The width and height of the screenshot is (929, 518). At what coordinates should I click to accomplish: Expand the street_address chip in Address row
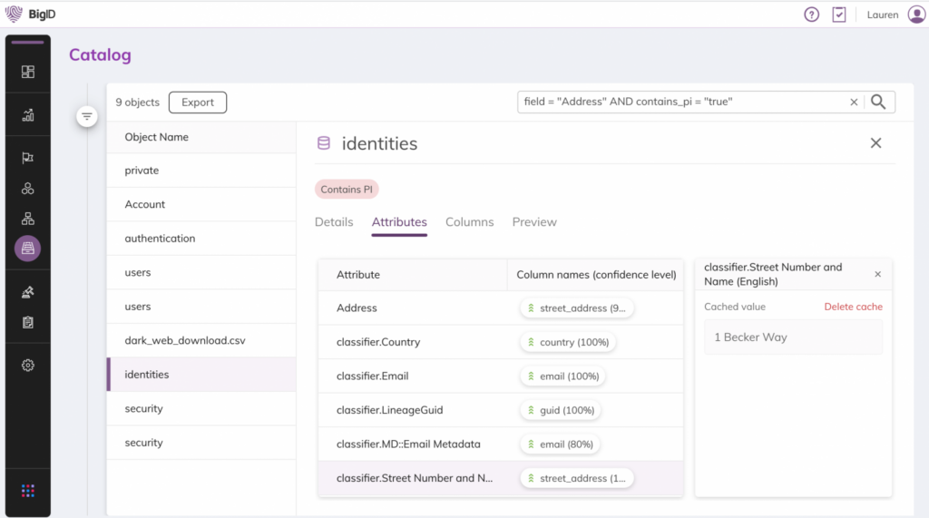(x=576, y=308)
